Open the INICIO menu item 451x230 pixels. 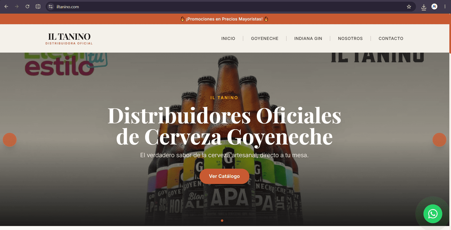(x=228, y=39)
